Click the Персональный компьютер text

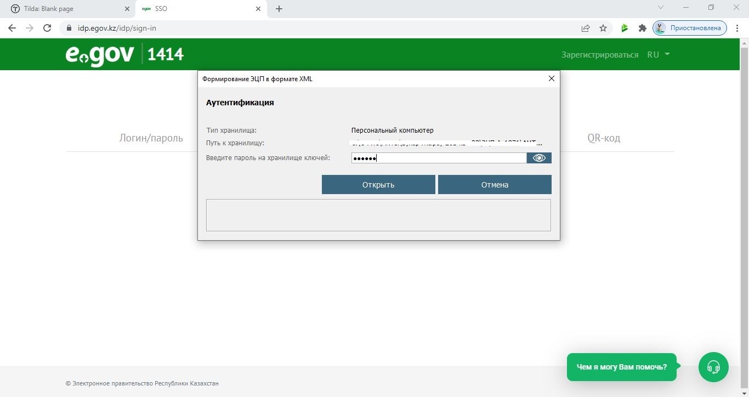point(392,131)
